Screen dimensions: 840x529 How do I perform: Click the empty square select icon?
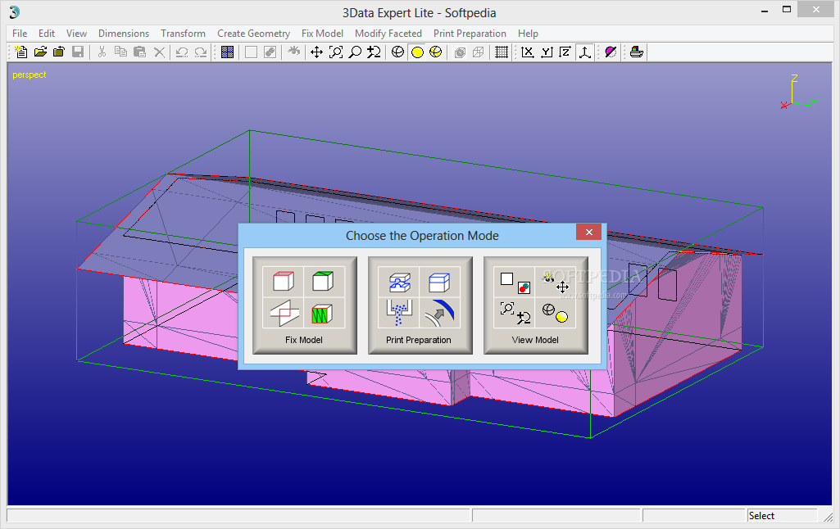(x=251, y=52)
